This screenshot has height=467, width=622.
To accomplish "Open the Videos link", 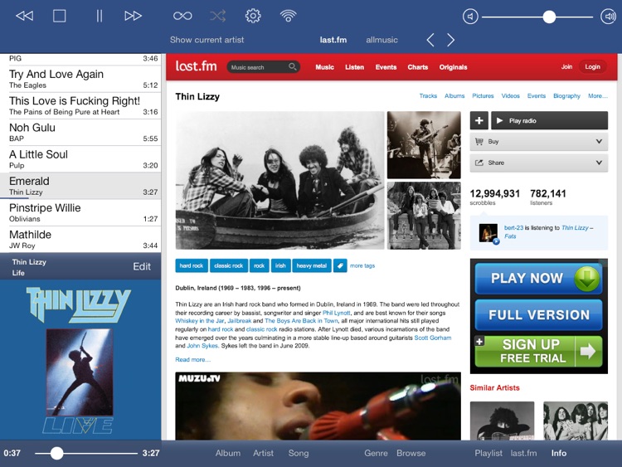I will tap(510, 95).
